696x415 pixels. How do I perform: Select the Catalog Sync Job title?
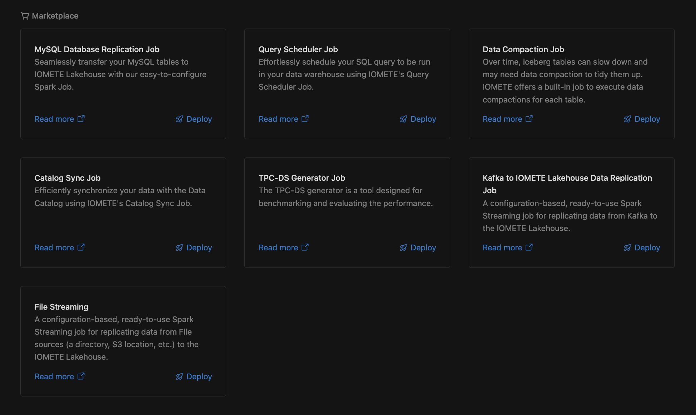(x=68, y=178)
